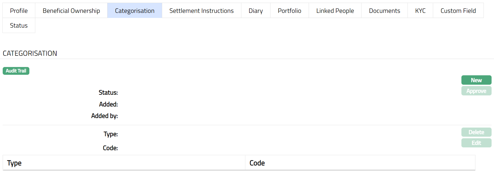Switch to the Status tab

(x=19, y=25)
